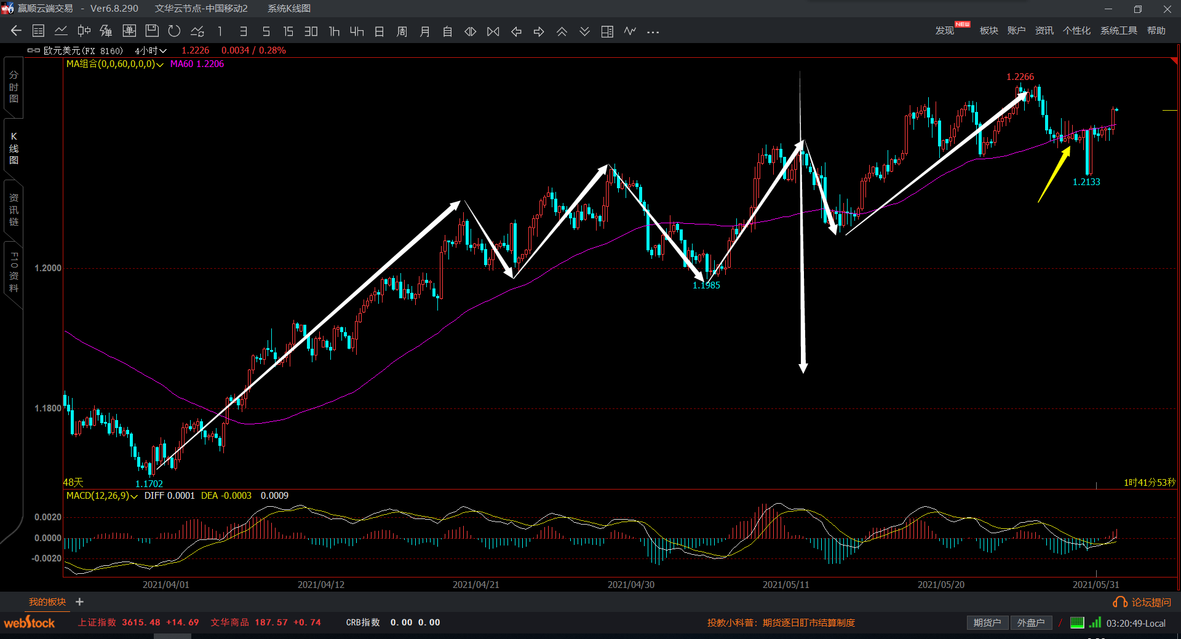This screenshot has height=639, width=1181.
Task: Click the signal strength bars icon
Action: [1095, 622]
